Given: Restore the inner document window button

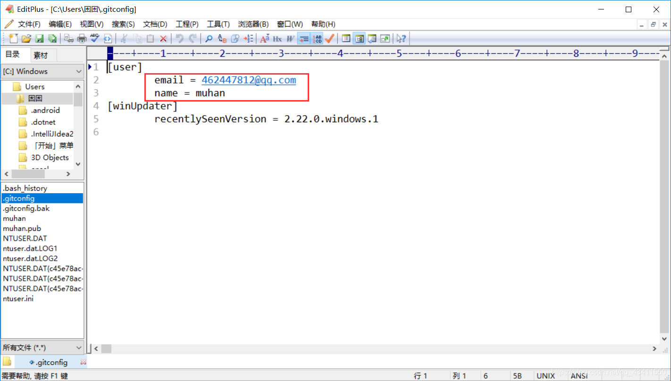Looking at the screenshot, I should [654, 25].
